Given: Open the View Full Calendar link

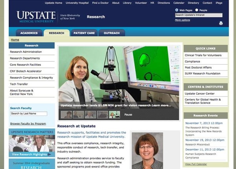Looking at the screenshot, I should (x=196, y=164).
